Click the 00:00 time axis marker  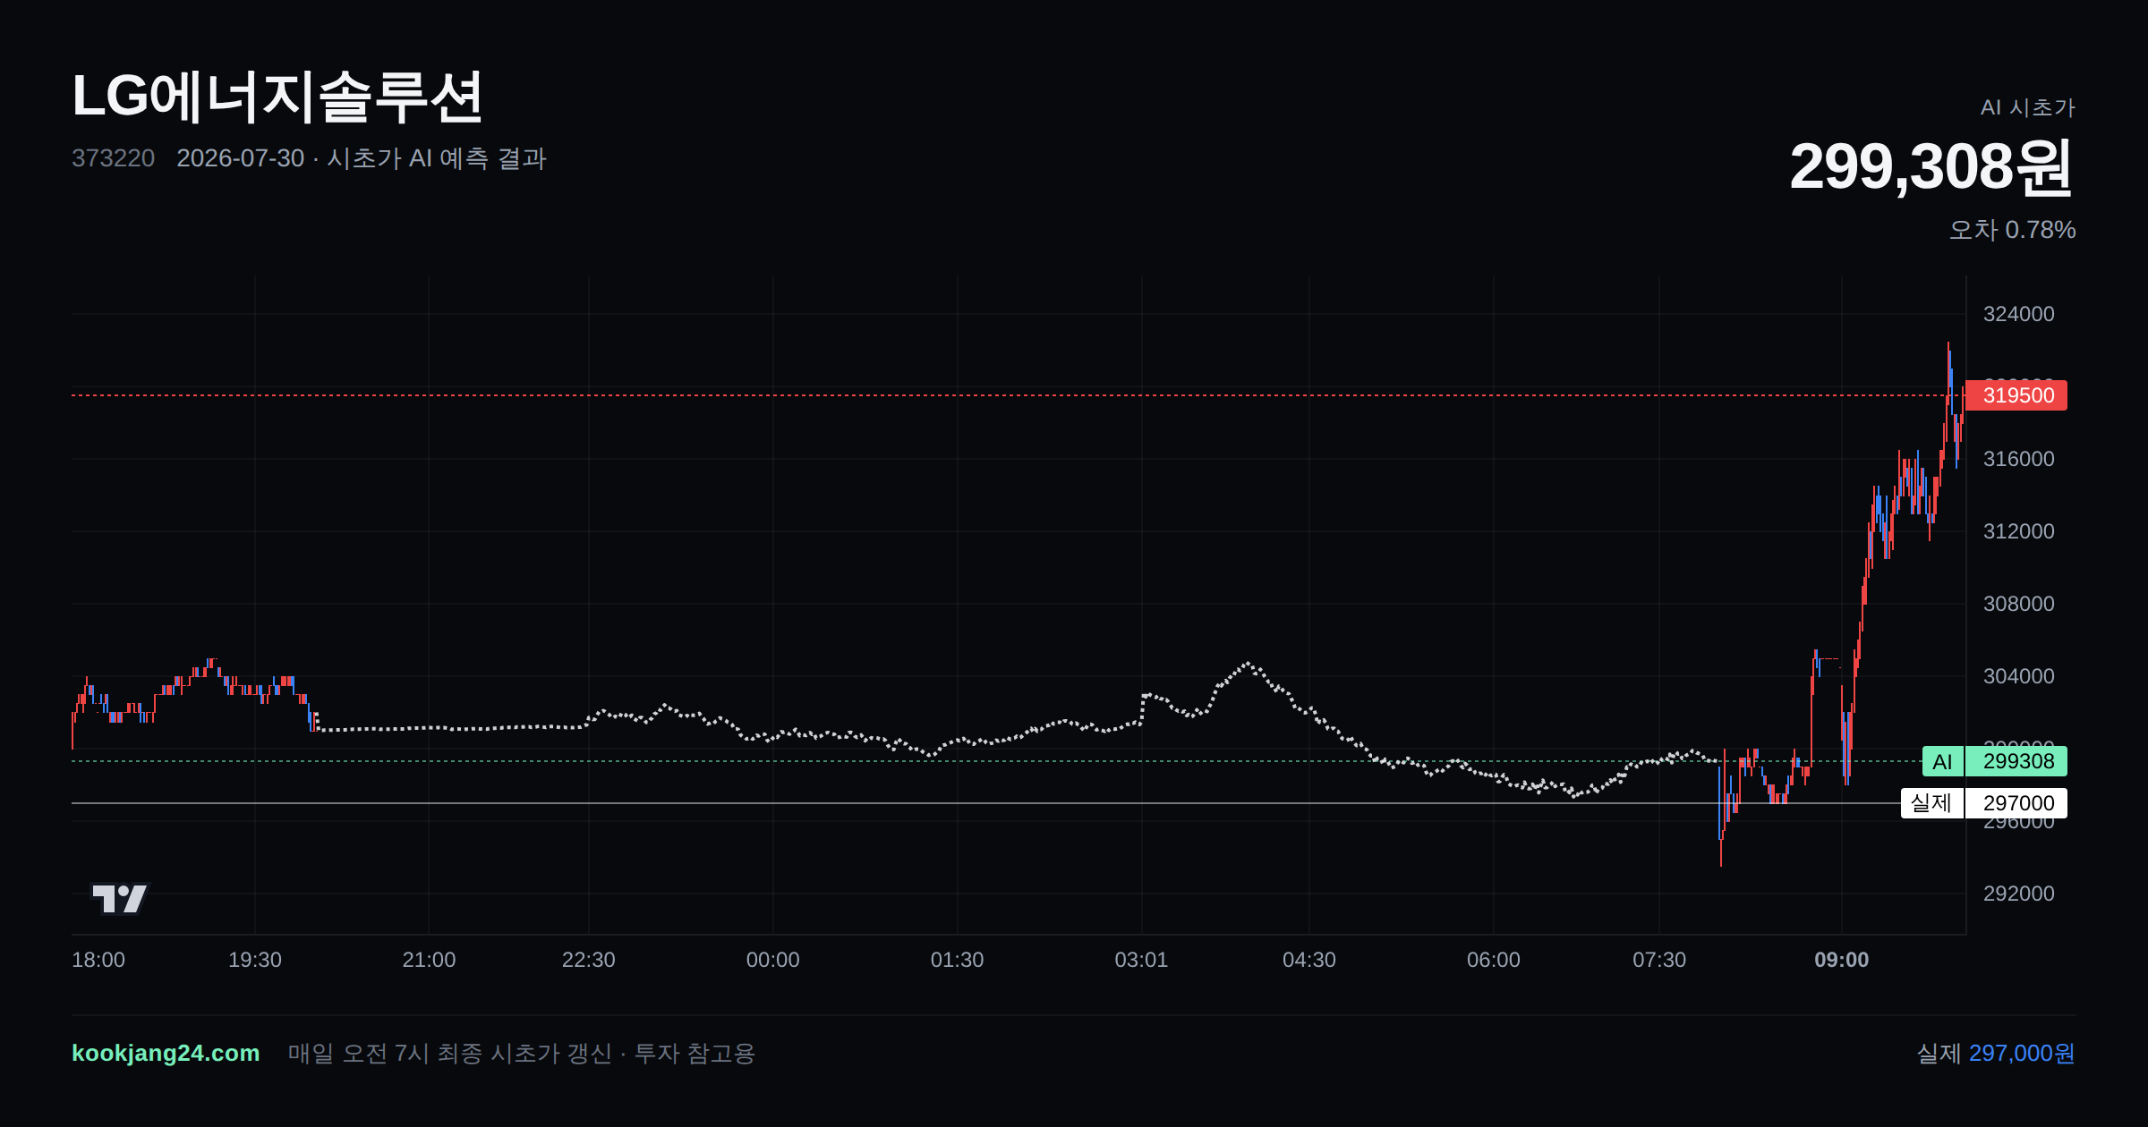[773, 960]
